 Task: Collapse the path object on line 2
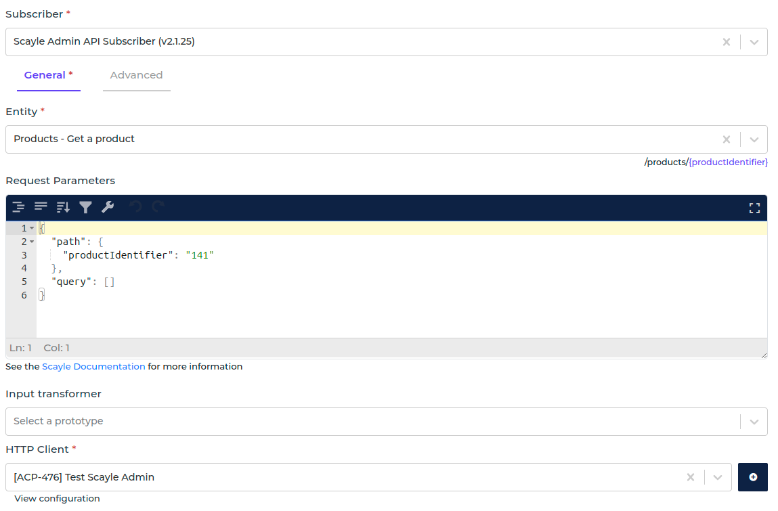tap(32, 242)
